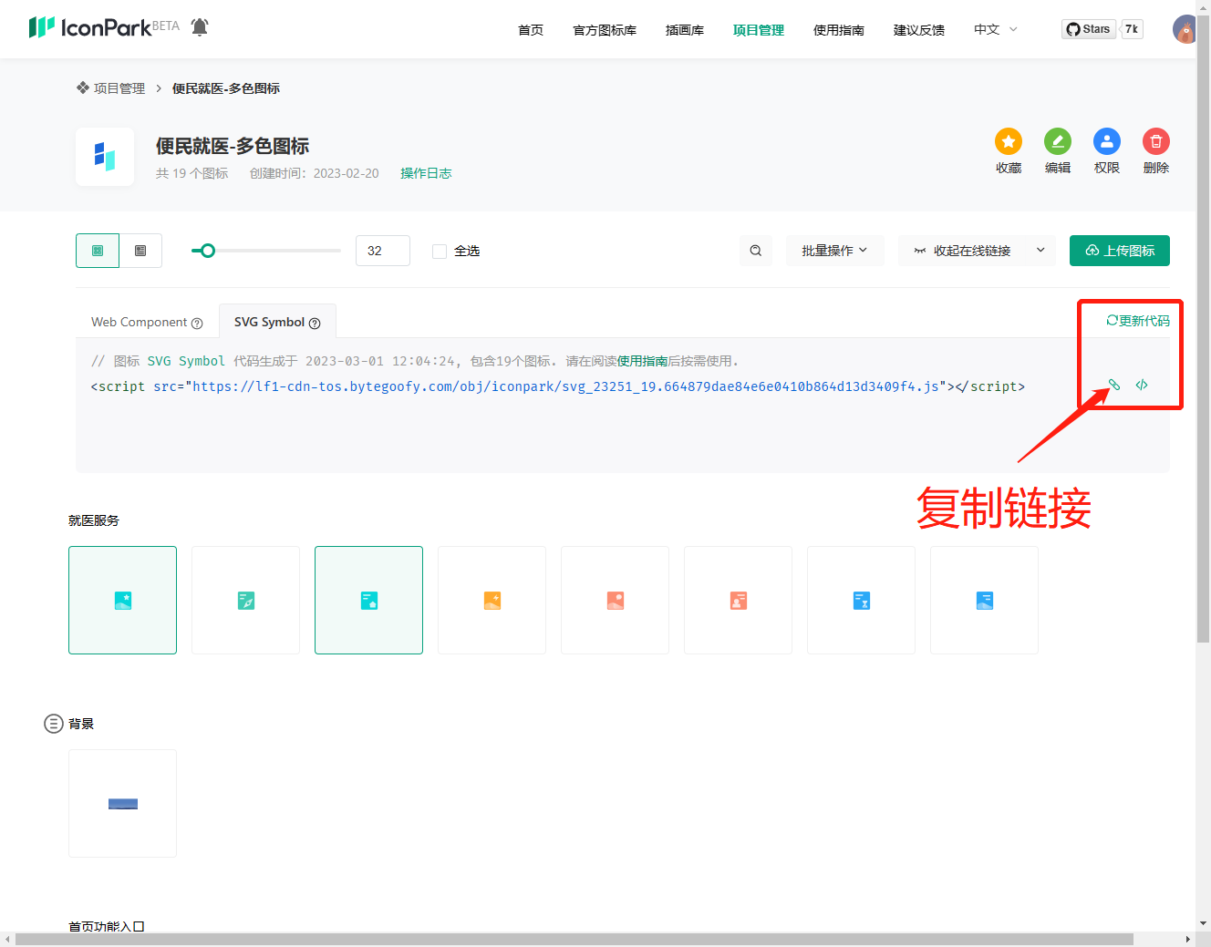Click the list icon beside 背景
The image size is (1211, 947).
click(x=54, y=724)
